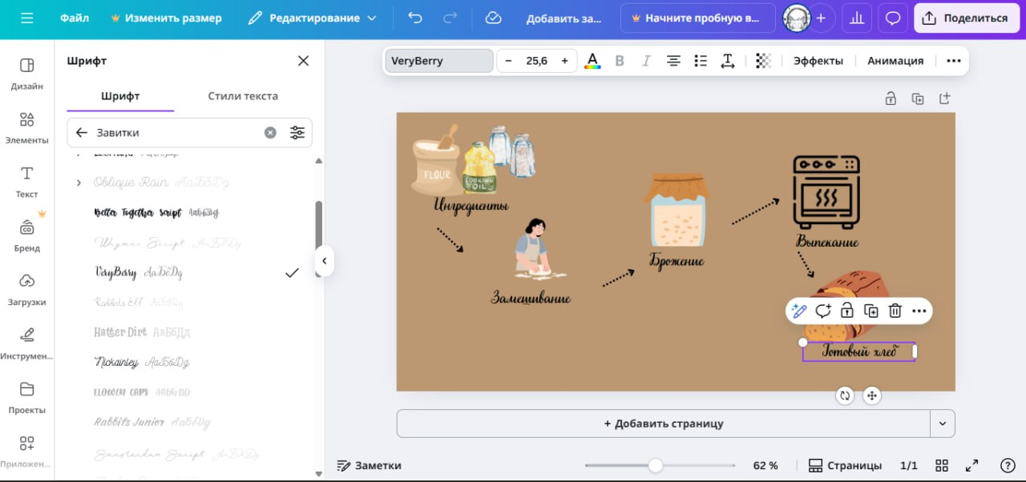Open the transparency checkerboard icon
The image size is (1026, 482).
click(763, 61)
